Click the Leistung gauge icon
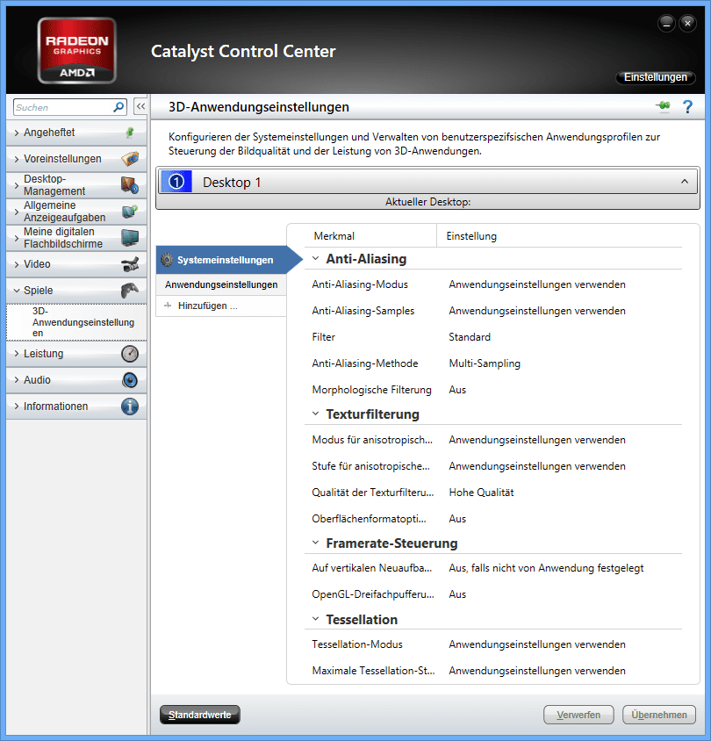711x741 pixels. point(130,354)
